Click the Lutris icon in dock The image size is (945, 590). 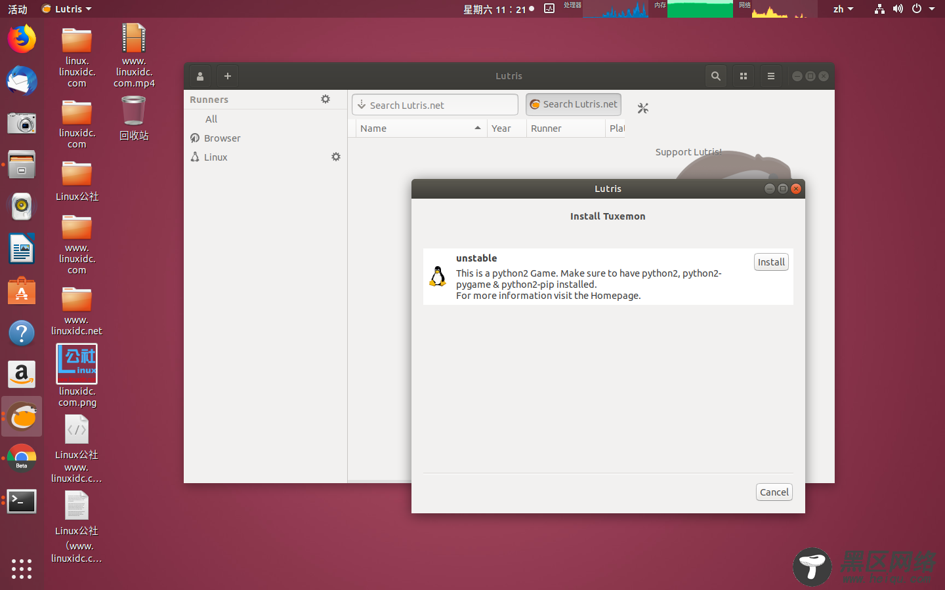[x=22, y=417]
